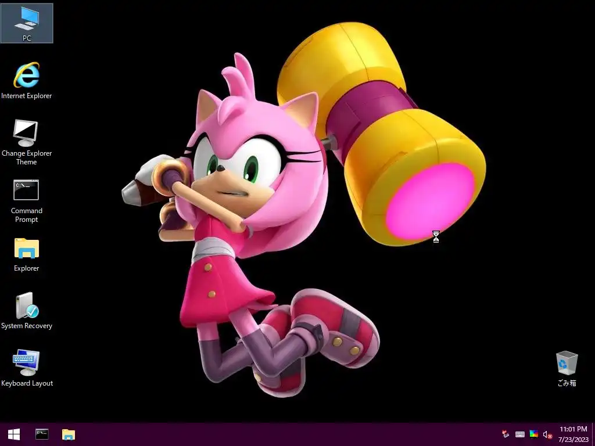Open the Windows Start menu
The width and height of the screenshot is (595, 446).
(x=14, y=434)
